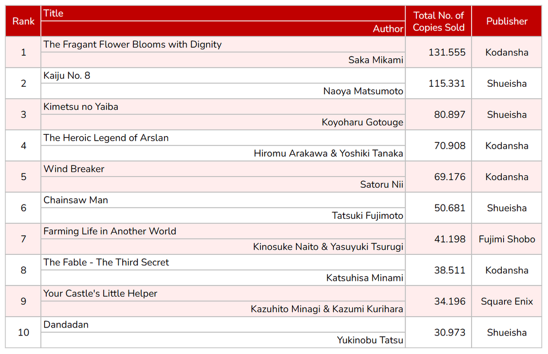The image size is (548, 354).
Task: Select author Koyoharu Gotouge
Action: (x=362, y=122)
